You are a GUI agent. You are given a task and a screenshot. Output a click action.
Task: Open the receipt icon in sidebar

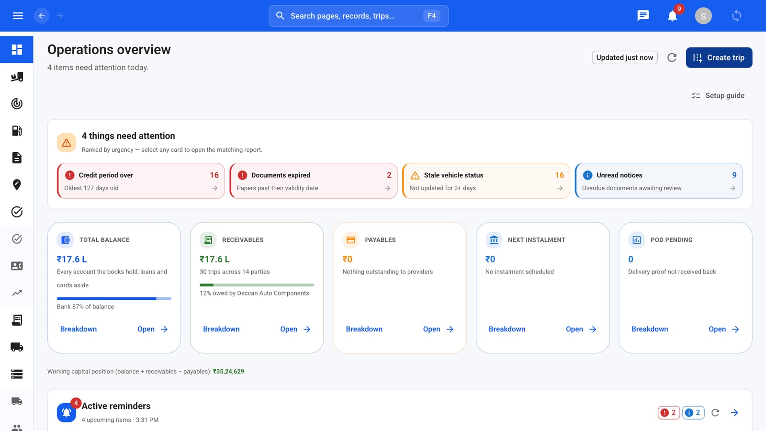(x=17, y=320)
